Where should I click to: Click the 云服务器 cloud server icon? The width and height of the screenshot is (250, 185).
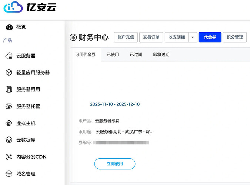(9, 56)
